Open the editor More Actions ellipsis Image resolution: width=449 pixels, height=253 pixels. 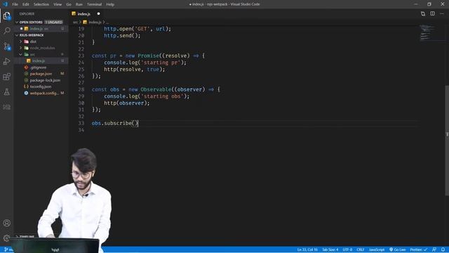(x=442, y=13)
